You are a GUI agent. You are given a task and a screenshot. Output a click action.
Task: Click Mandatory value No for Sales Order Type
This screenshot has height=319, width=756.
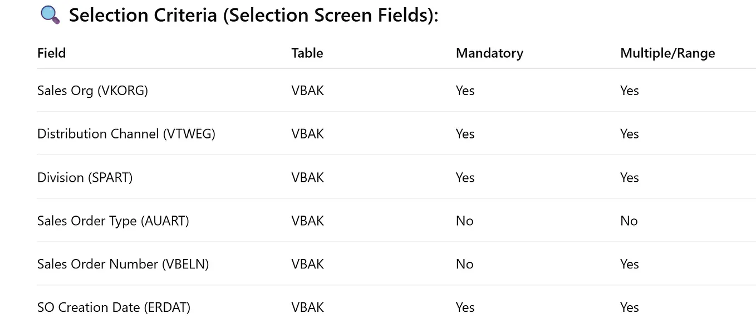(x=464, y=221)
